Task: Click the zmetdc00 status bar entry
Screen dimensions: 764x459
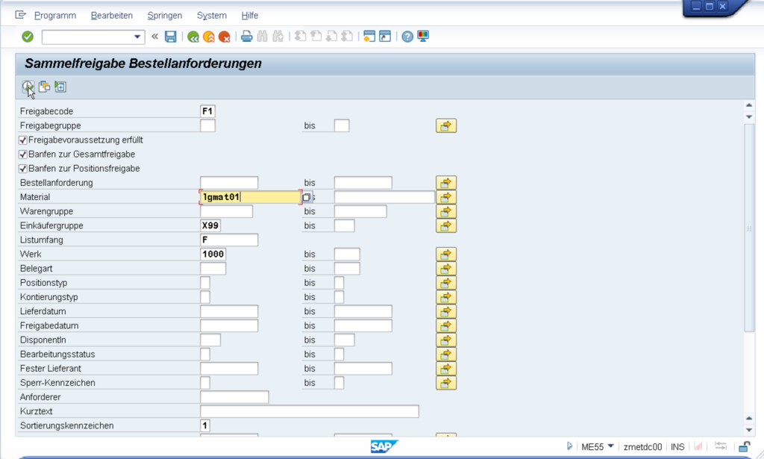Action: coord(642,447)
